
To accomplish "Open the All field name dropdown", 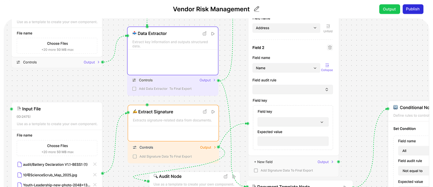I will point(413,151).
